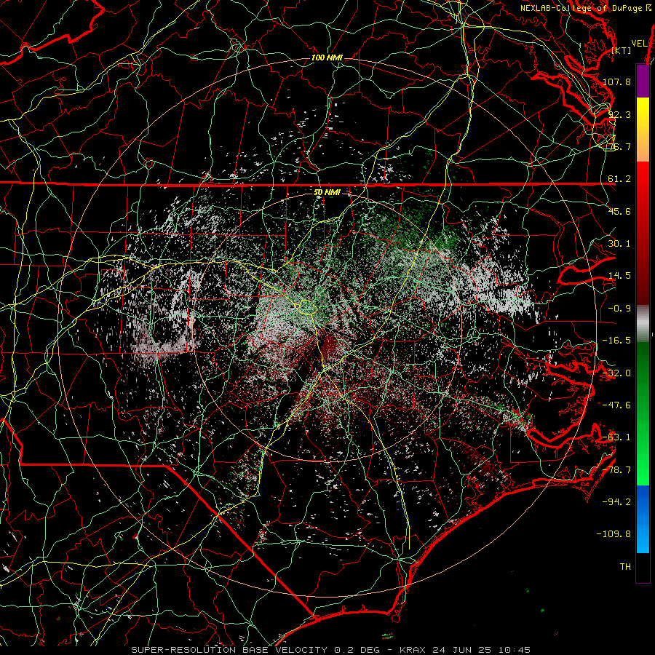Select the -94.2 scale value

coord(616,501)
